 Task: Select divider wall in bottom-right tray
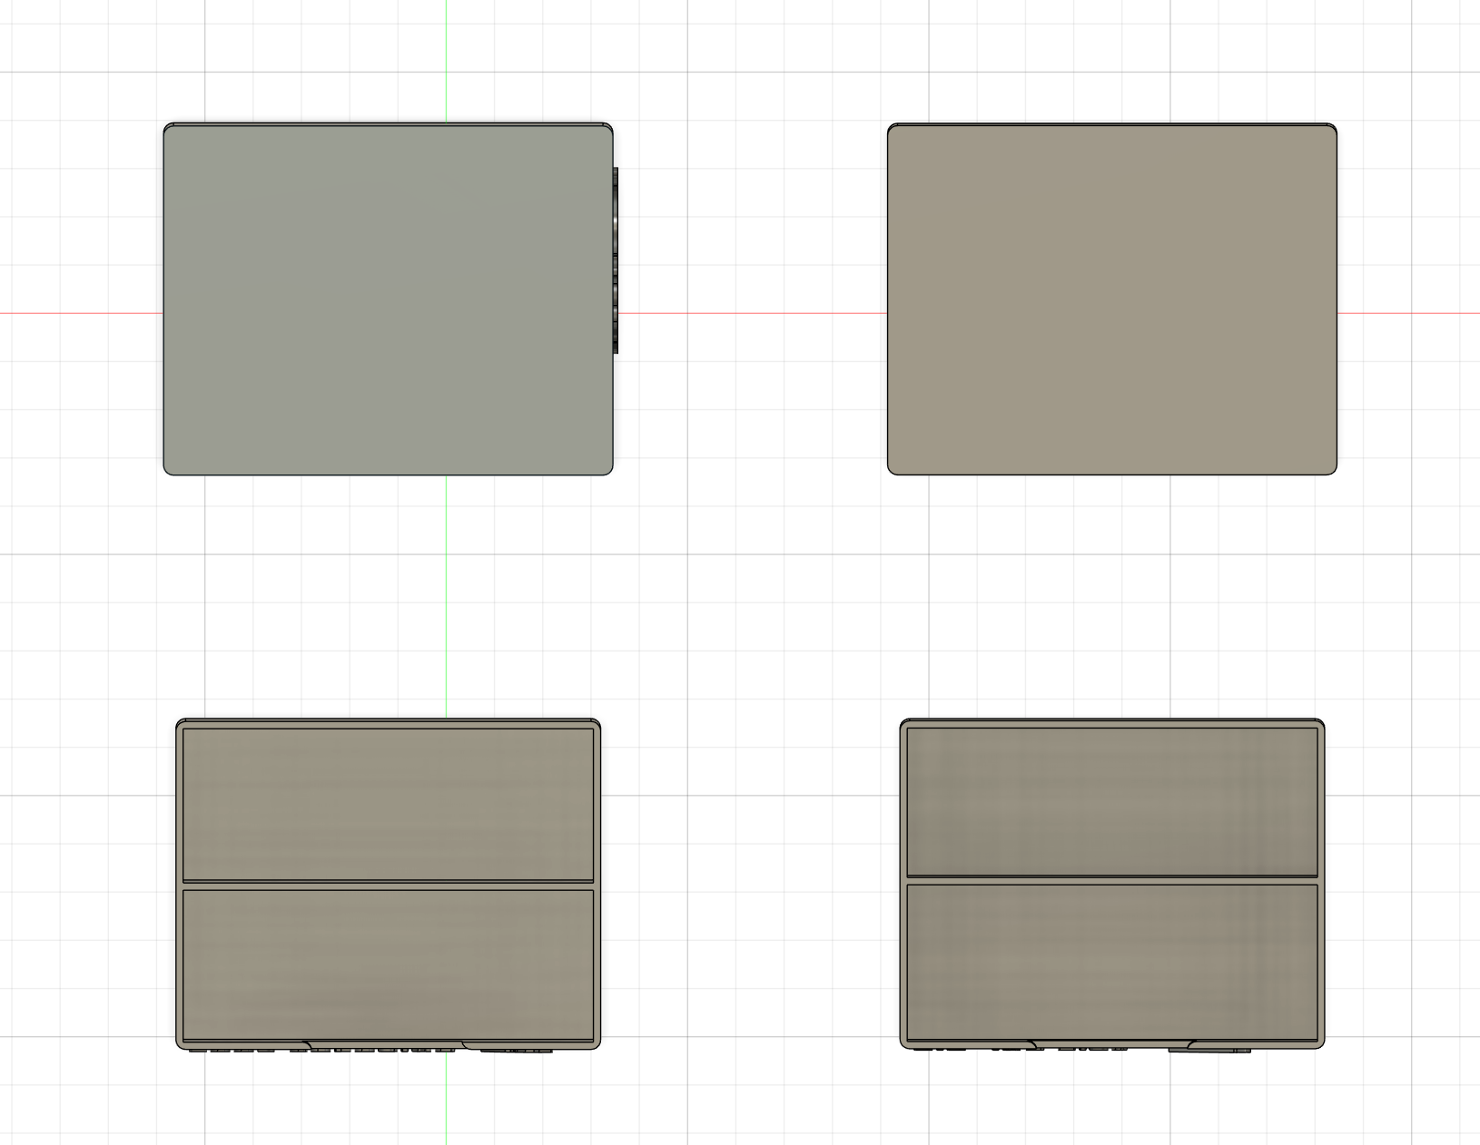click(x=1111, y=880)
